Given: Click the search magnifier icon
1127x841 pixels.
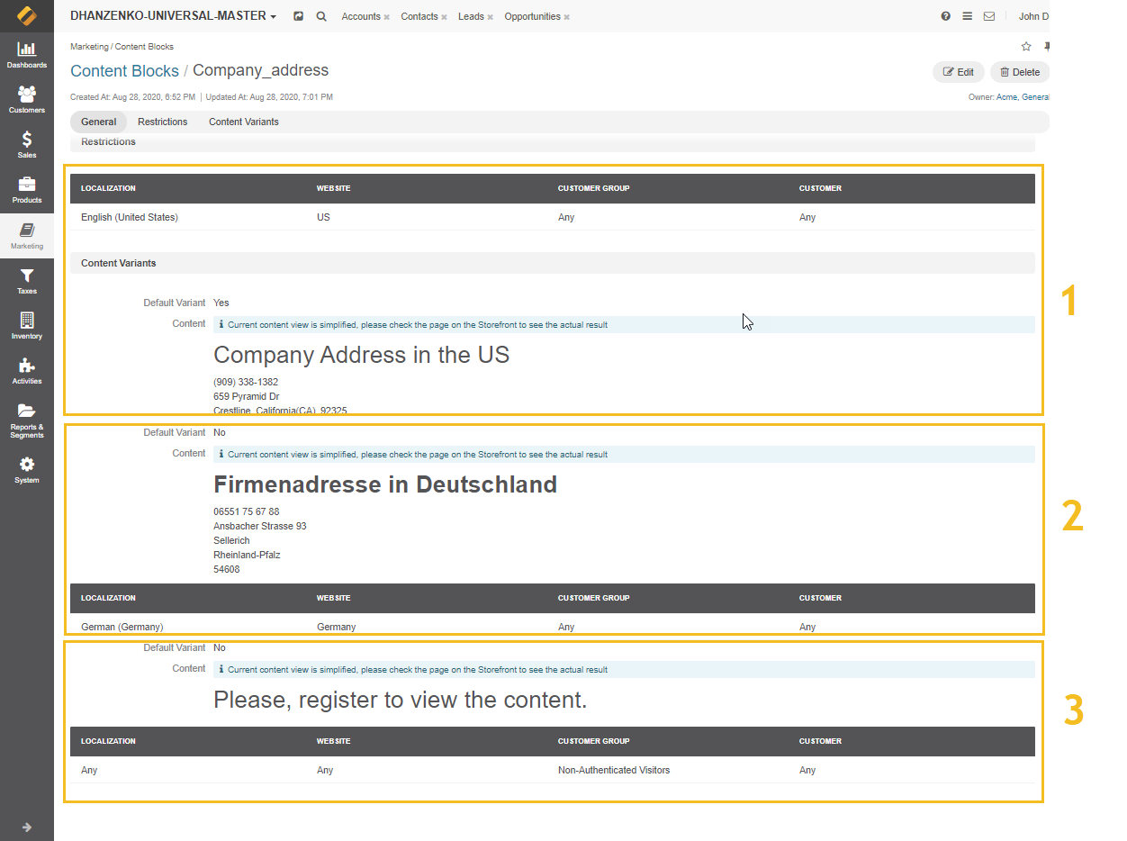Looking at the screenshot, I should 321,16.
